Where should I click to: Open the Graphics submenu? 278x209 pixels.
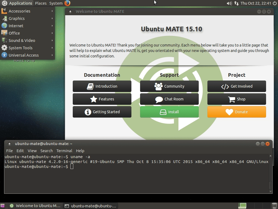27,19
